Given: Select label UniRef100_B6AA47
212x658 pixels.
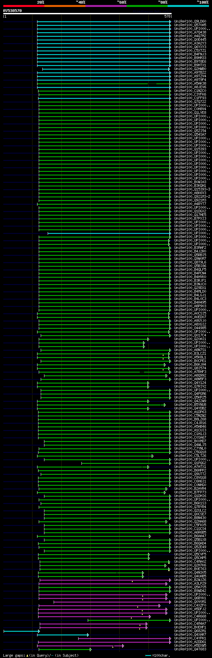Looking at the screenshot, I should (x=190, y=536).
